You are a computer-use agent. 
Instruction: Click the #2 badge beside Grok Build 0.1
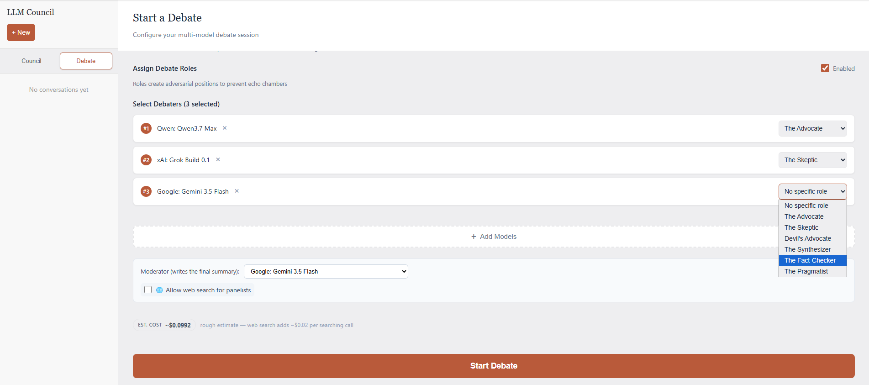(x=146, y=160)
